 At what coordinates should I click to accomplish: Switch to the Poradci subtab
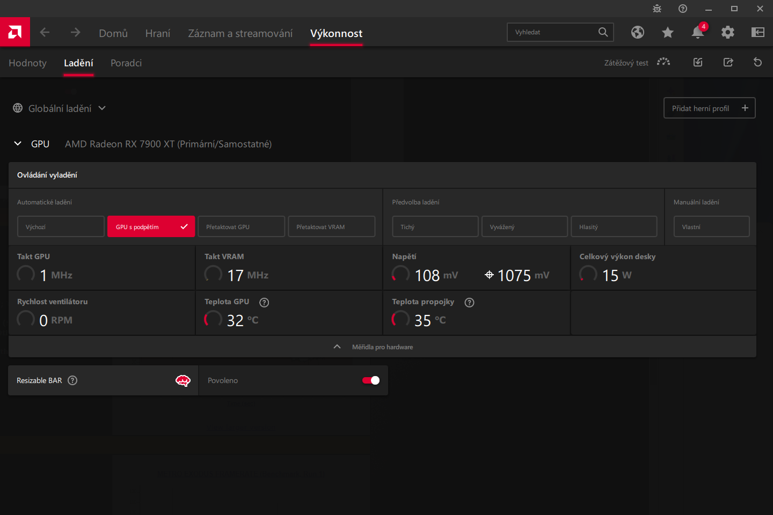[x=126, y=63]
